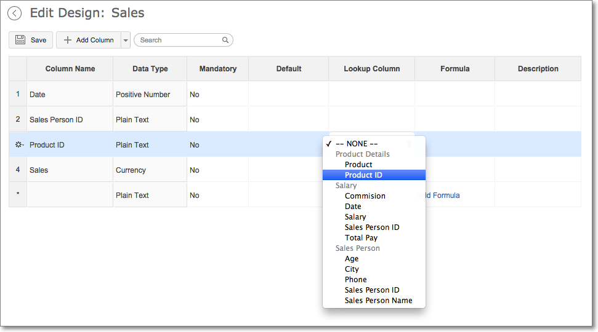Select Total Pay lookup option

click(x=361, y=238)
